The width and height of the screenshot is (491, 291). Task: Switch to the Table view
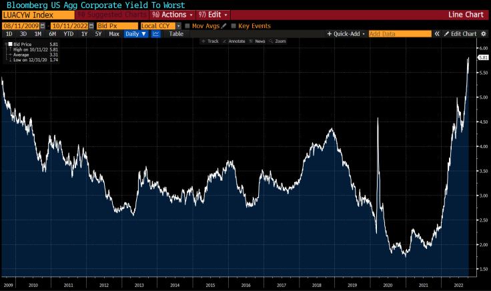click(176, 33)
